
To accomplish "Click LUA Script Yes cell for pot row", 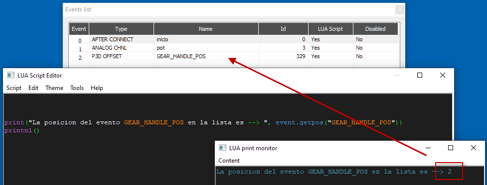I will (331, 48).
